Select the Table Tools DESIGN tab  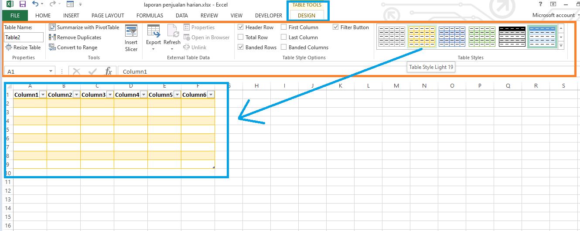tap(307, 15)
